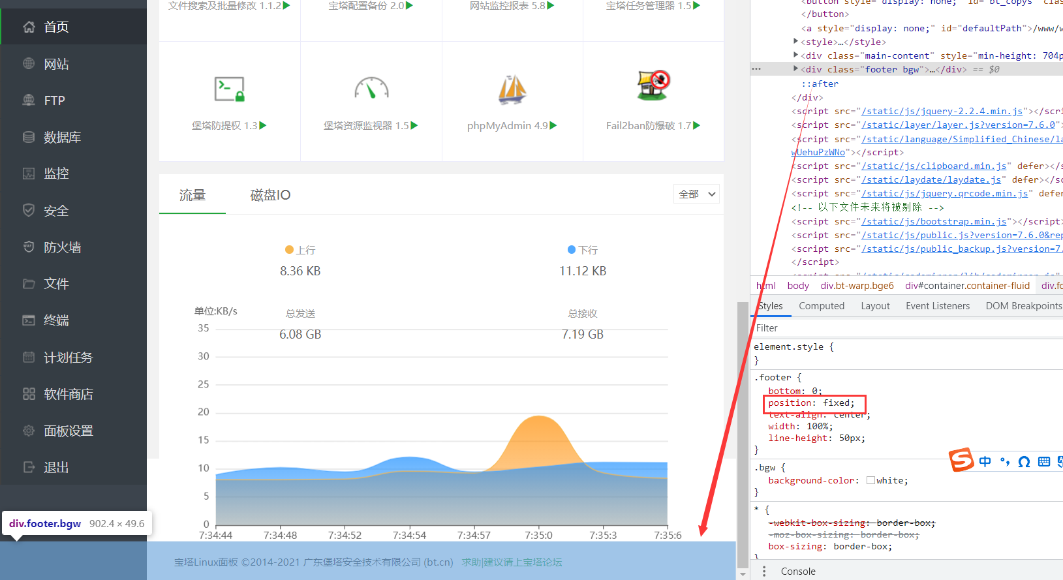
Task: Click the 终端 terminal icon
Action: click(x=29, y=320)
